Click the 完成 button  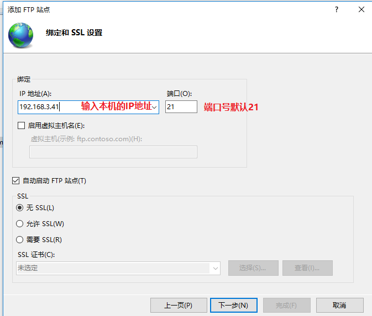286,305
